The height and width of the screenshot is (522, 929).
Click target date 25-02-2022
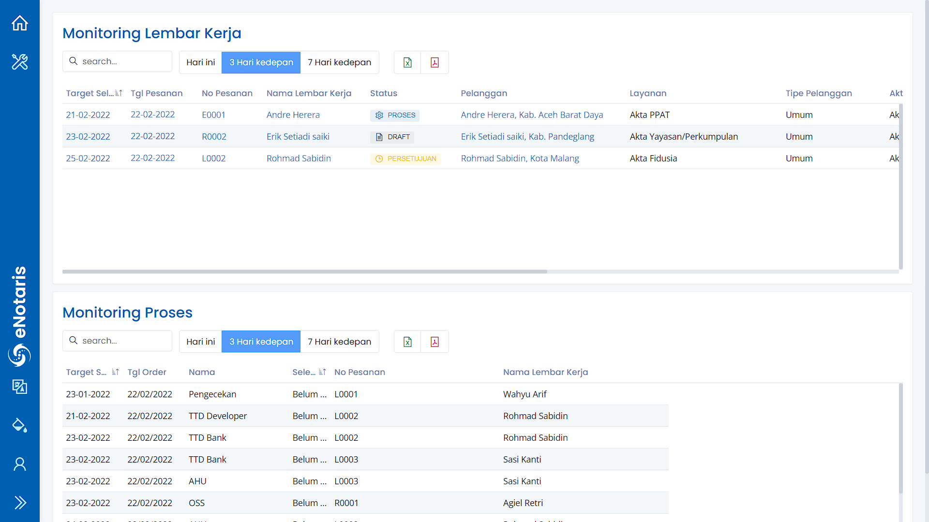tap(88, 159)
